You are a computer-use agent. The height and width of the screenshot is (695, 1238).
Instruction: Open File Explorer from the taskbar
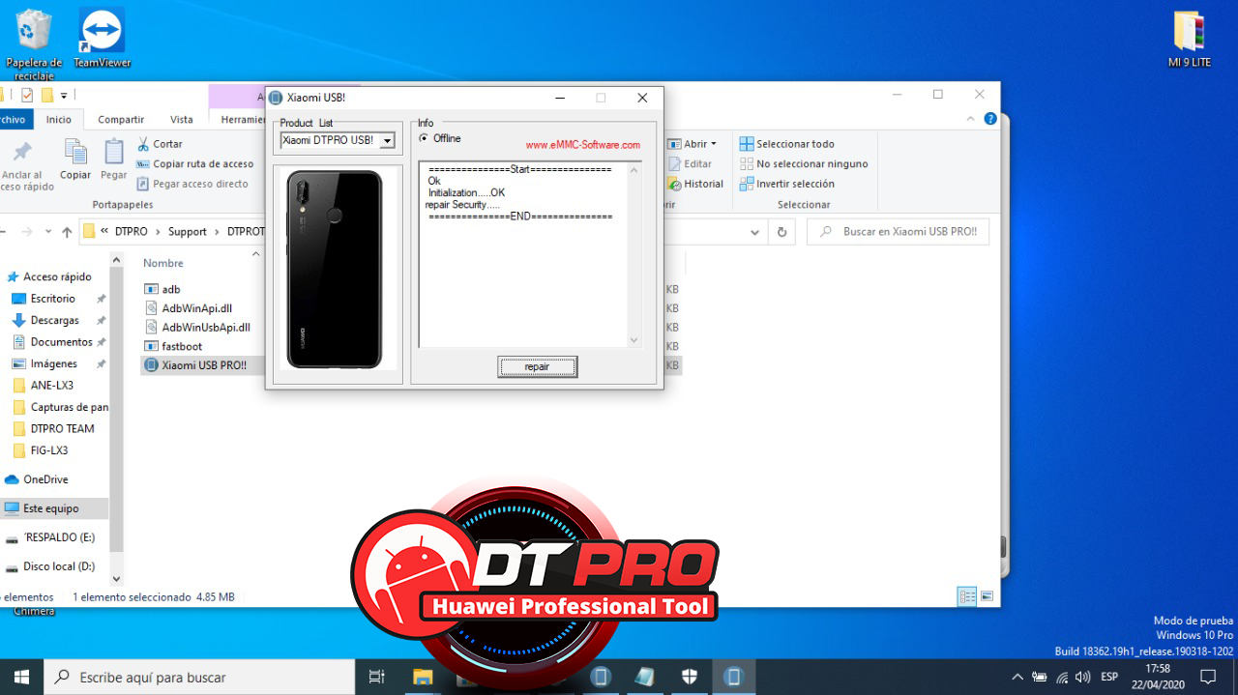423,677
